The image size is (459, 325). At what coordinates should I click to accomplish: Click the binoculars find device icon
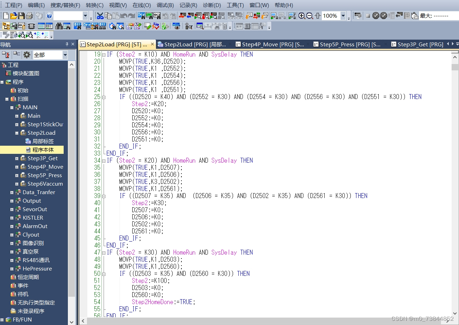tap(59, 26)
